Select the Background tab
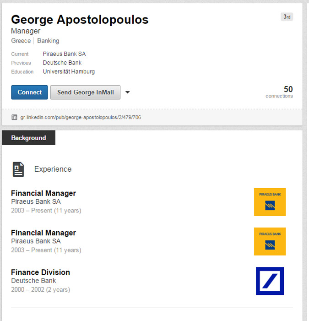The height and width of the screenshot is (321, 309). point(28,138)
